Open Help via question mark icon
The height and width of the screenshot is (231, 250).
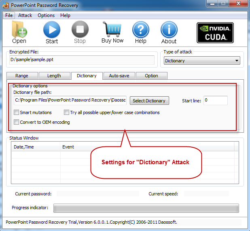click(x=140, y=32)
